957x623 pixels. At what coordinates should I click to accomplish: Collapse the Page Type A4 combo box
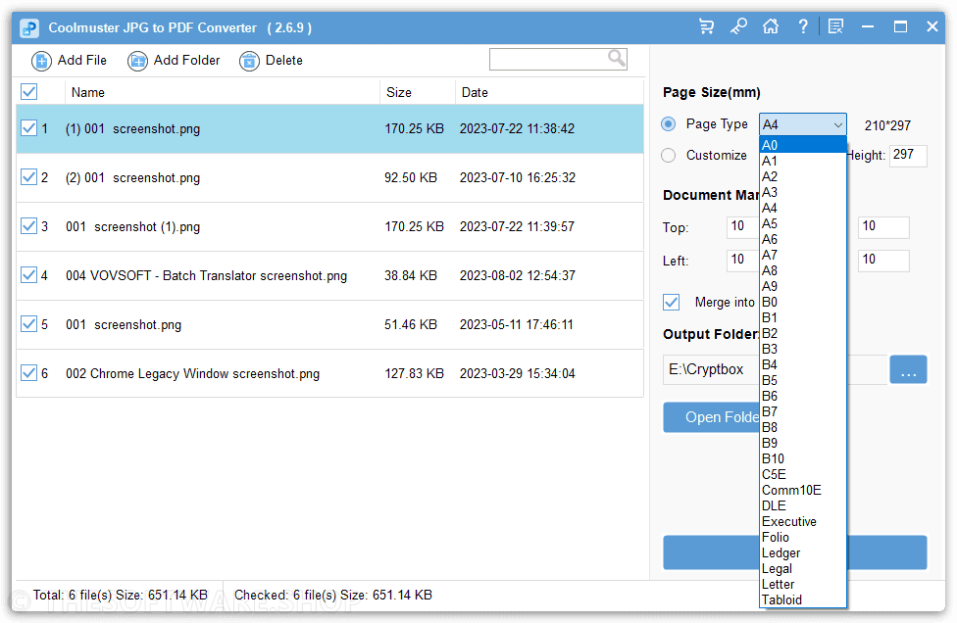click(803, 124)
